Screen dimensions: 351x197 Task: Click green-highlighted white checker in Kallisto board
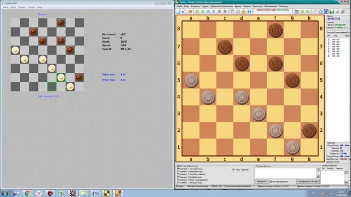point(61,78)
